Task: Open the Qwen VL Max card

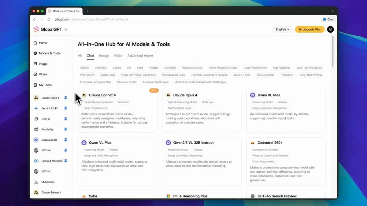Action: 286,111
